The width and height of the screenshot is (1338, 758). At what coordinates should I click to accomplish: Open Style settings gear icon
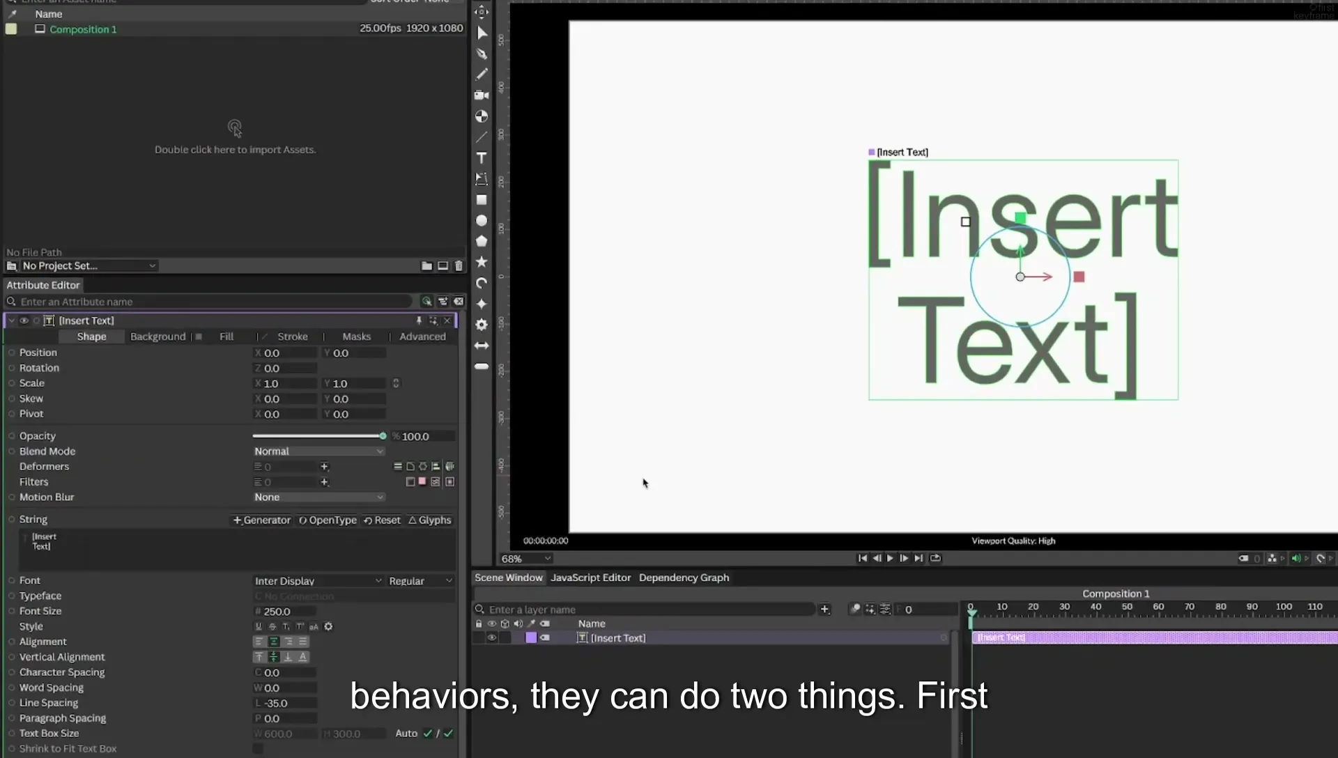[328, 626]
